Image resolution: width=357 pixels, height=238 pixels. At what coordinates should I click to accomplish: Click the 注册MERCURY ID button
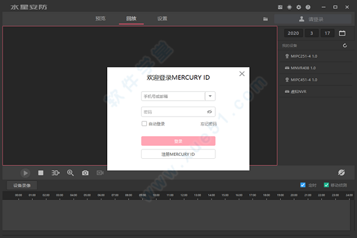[x=178, y=154]
